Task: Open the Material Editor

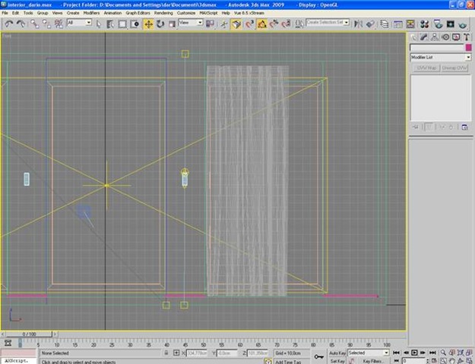Action: click(424, 24)
